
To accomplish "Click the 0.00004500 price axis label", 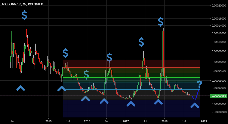I will (219, 71).
